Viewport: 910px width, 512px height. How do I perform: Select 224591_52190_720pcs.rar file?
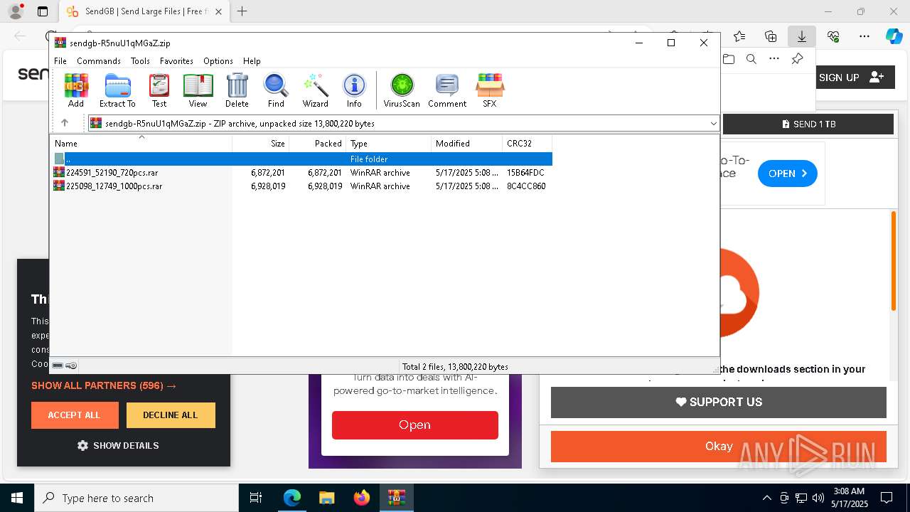click(x=301, y=173)
